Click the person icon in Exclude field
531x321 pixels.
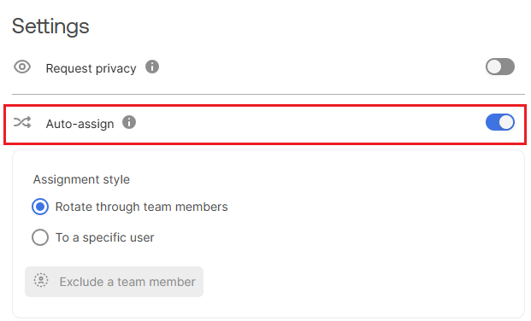click(41, 280)
